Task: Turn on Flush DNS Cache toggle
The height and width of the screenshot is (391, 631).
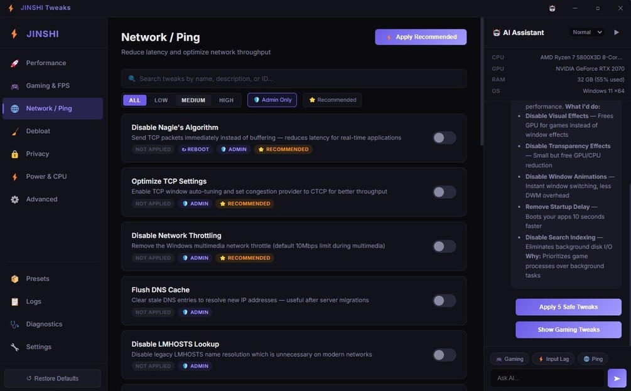Action: click(x=444, y=301)
